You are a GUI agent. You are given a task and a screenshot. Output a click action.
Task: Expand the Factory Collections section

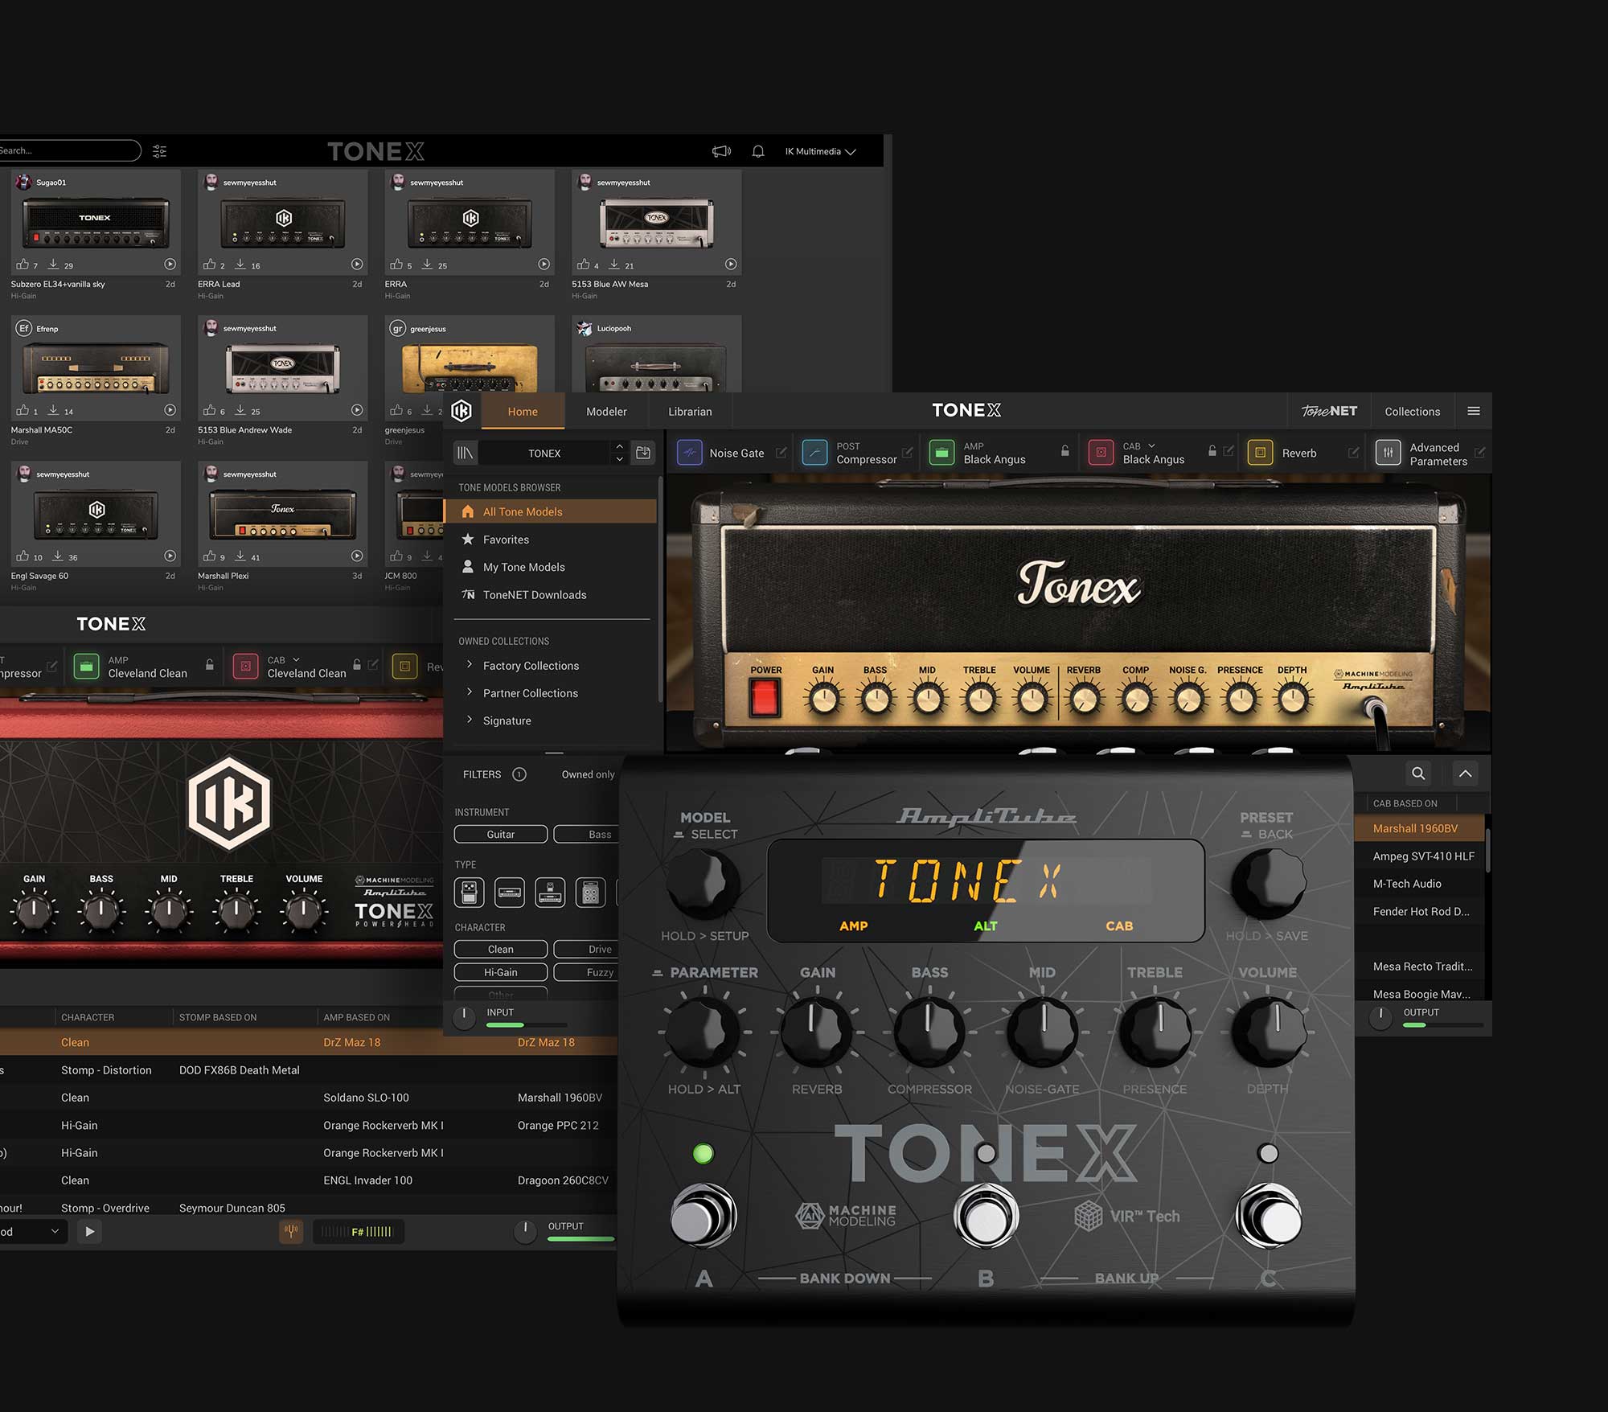coord(531,665)
